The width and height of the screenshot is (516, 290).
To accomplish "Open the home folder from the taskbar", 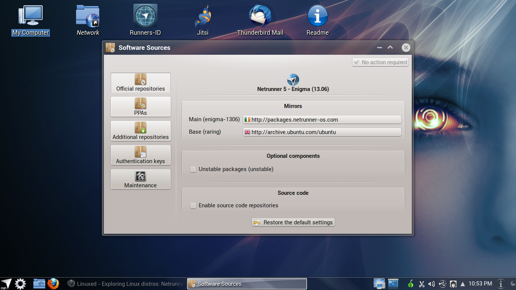I will pos(39,284).
